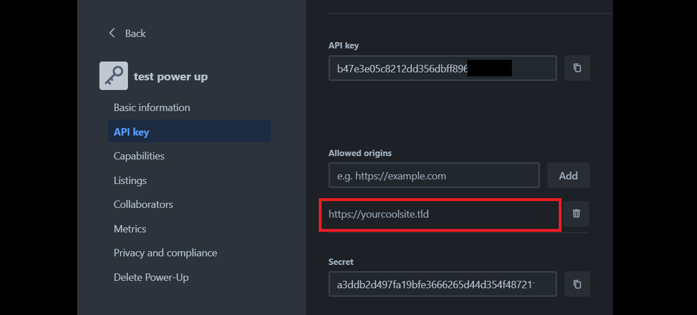The width and height of the screenshot is (697, 315).
Task: Open the Capabilities section
Action: [x=139, y=156]
